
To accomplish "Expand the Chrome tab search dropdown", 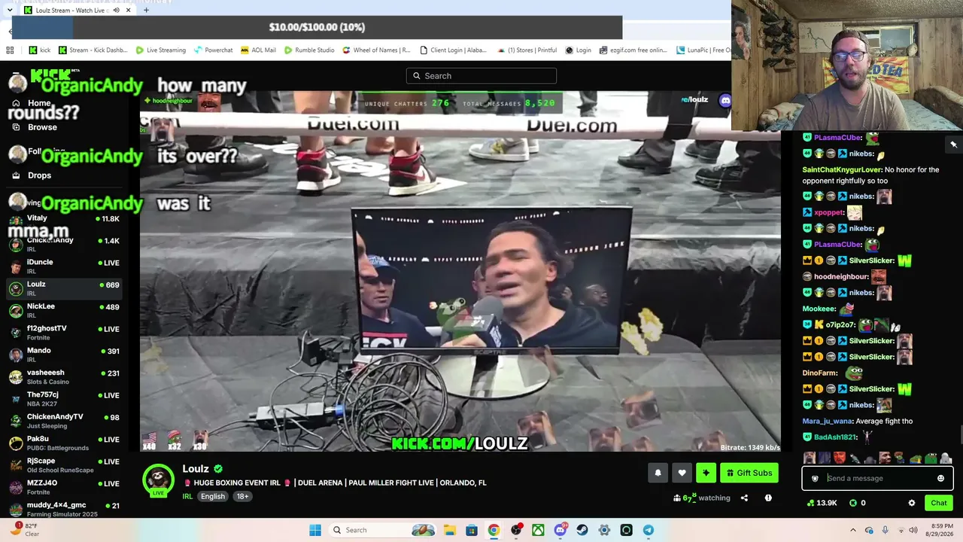I will coord(9,11).
